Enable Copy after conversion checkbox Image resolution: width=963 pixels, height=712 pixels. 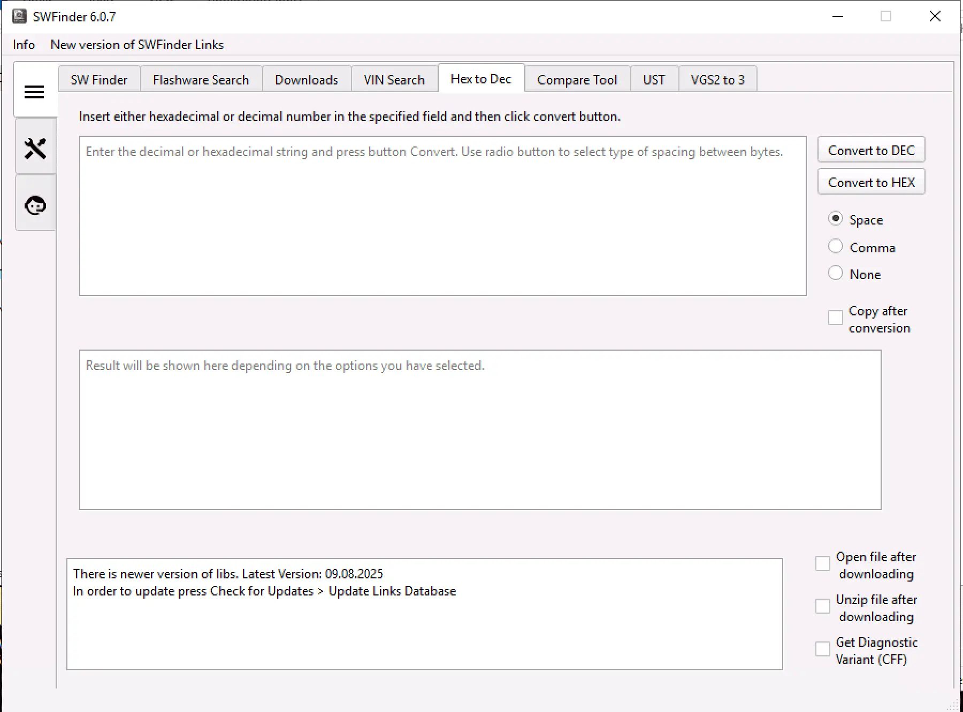[x=836, y=318]
